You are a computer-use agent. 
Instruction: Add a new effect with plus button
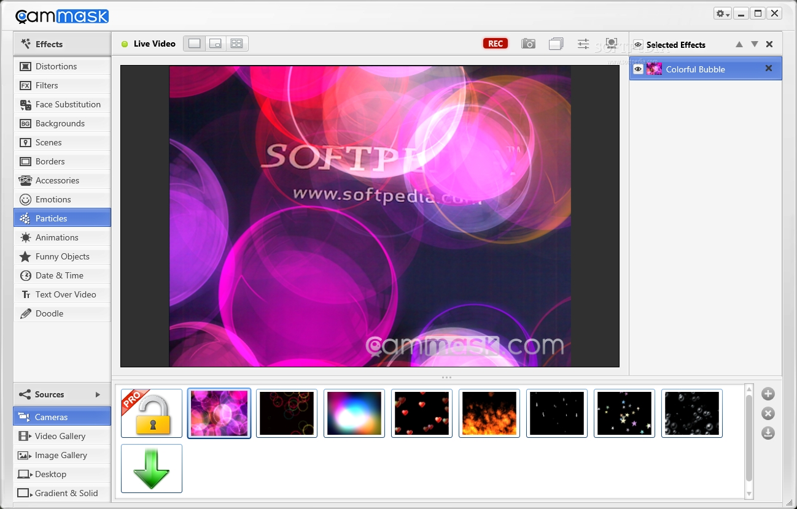click(x=768, y=394)
